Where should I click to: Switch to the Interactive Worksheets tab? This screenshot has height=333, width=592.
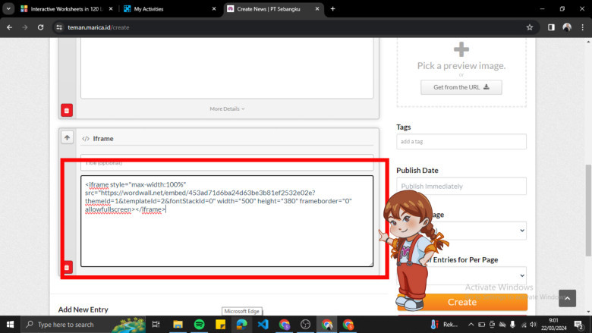[x=67, y=8]
